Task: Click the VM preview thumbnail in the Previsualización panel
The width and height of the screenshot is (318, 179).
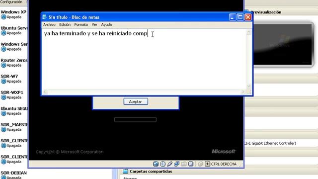Action: [x=283, y=45]
